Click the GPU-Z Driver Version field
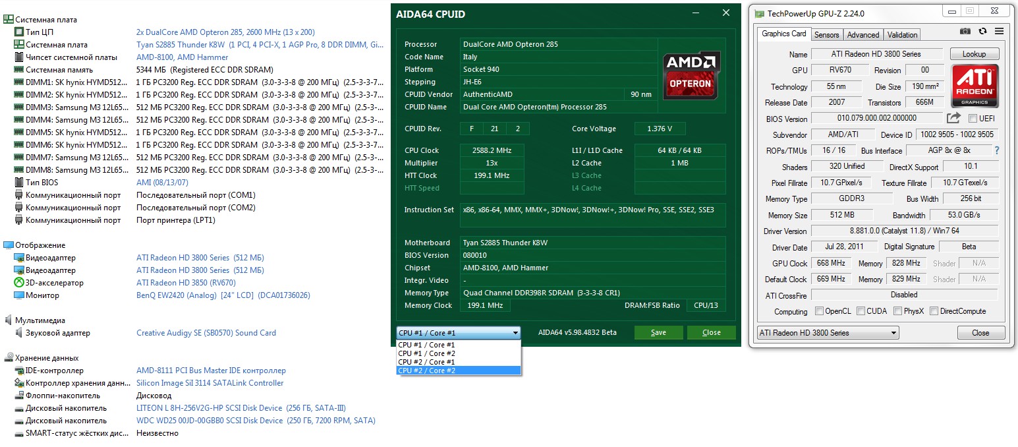This screenshot has width=1018, height=447. pyautogui.click(x=904, y=231)
